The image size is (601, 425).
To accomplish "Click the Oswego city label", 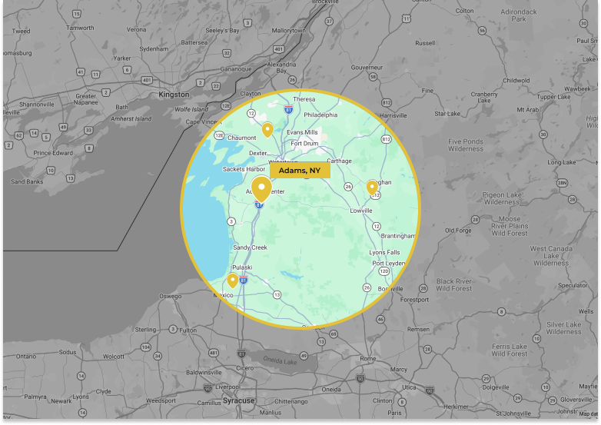I will click(170, 297).
